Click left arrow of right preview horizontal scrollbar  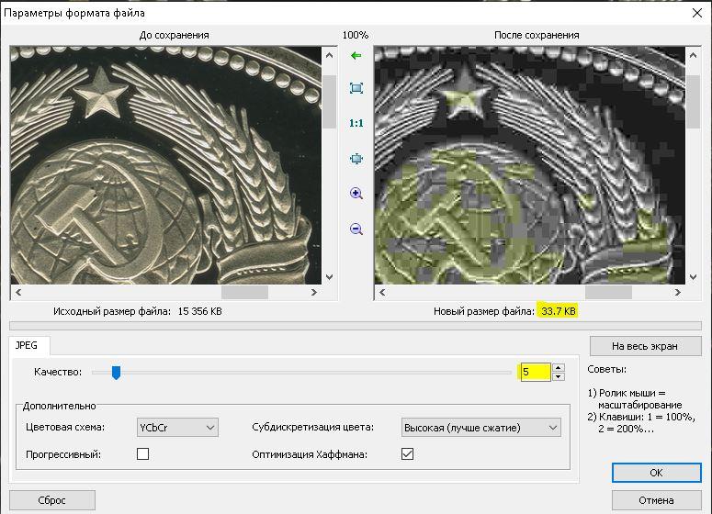point(382,292)
